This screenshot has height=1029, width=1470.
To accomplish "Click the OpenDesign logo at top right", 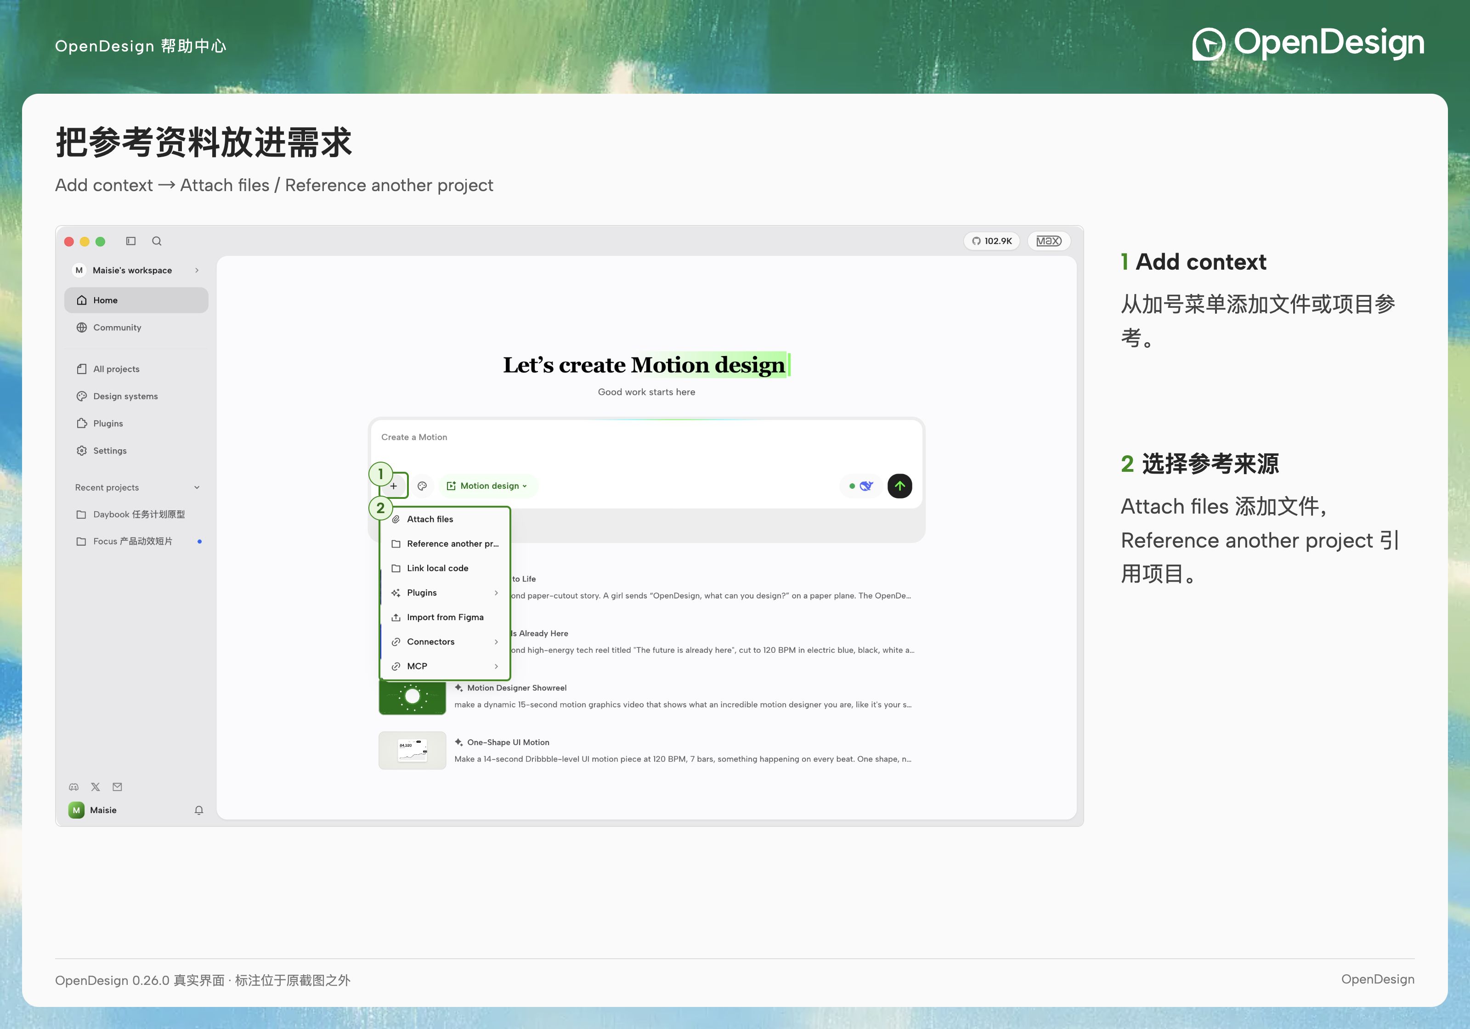I will tap(1308, 44).
